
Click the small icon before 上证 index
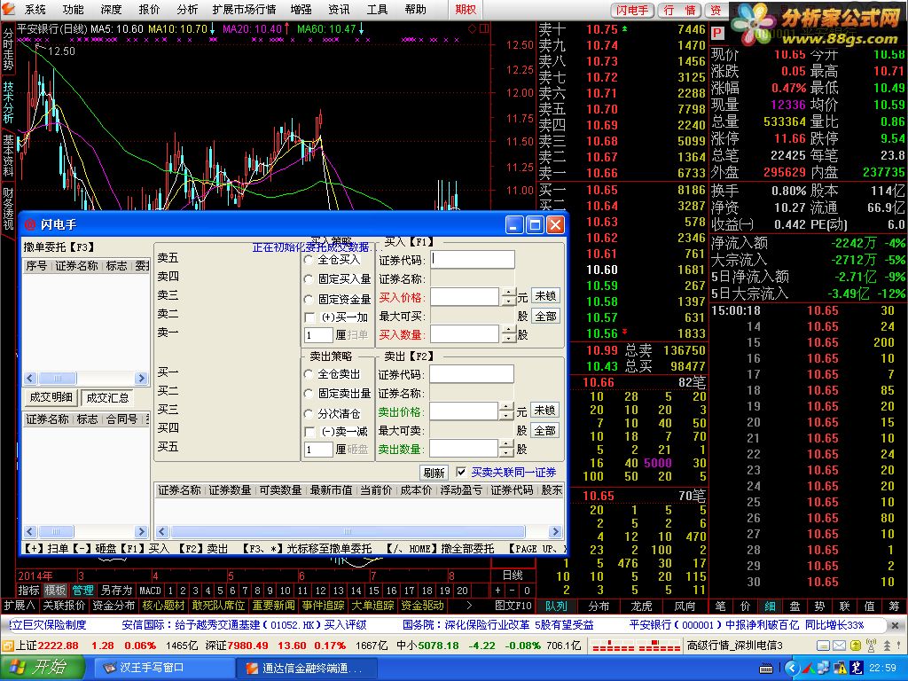tap(7, 646)
